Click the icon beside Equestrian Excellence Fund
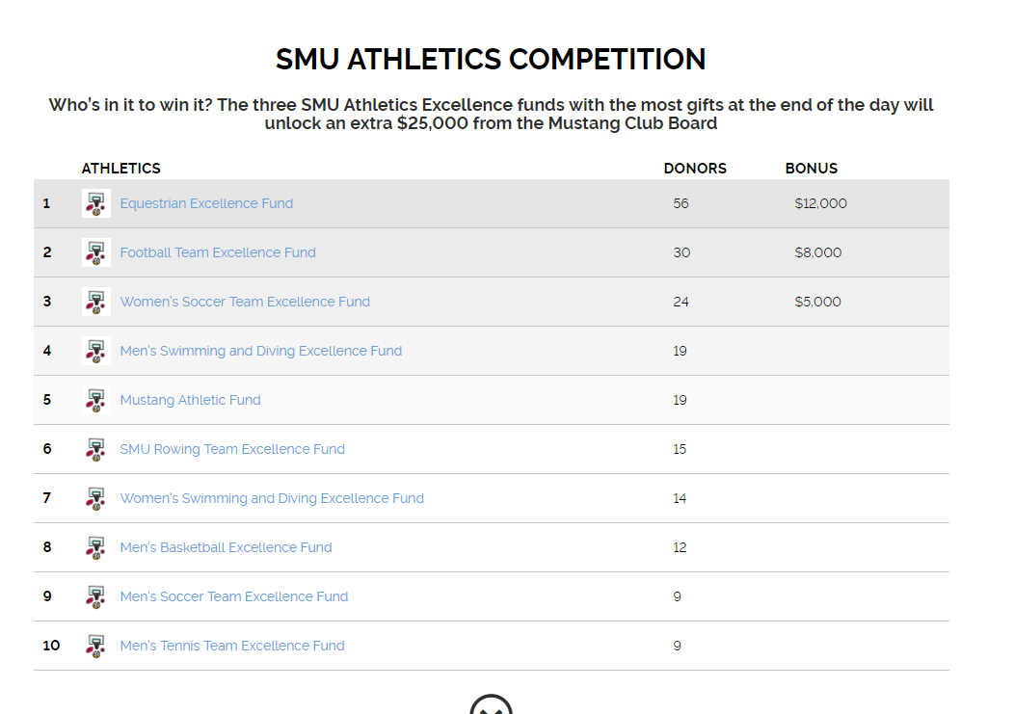This screenshot has width=1014, height=714. pyautogui.click(x=95, y=203)
